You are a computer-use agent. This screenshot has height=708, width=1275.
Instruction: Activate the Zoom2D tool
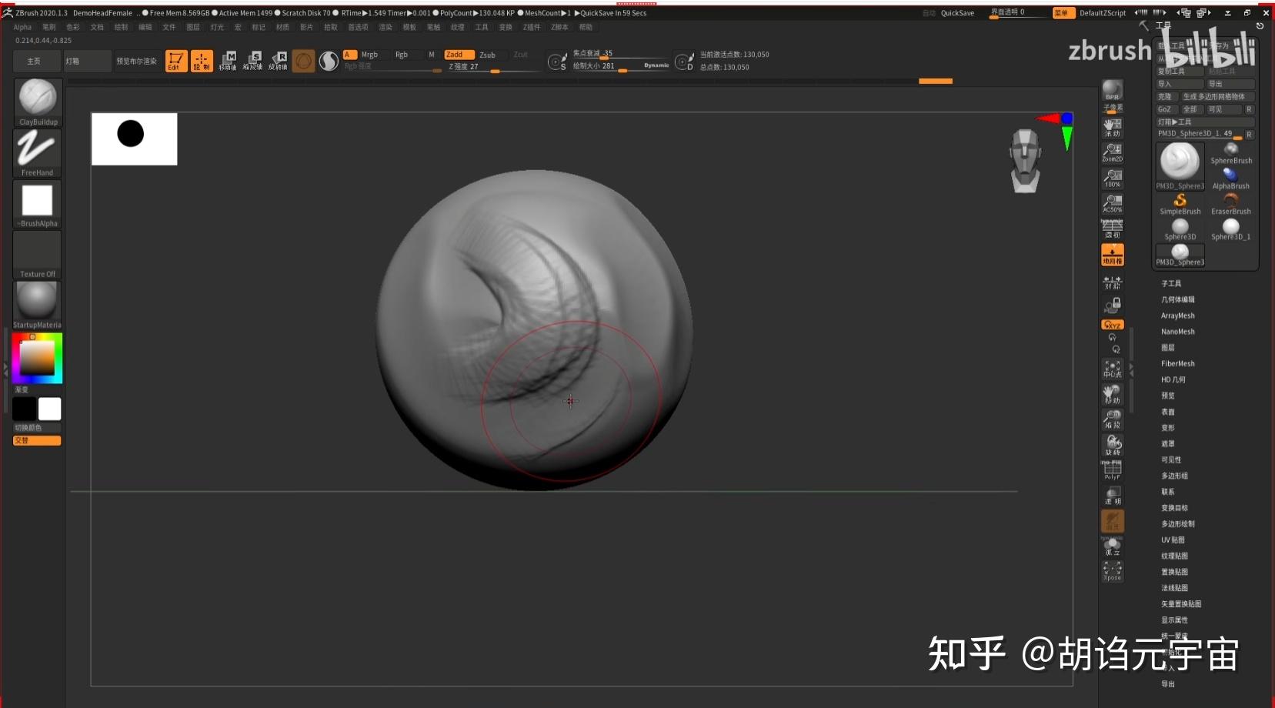[x=1111, y=152]
